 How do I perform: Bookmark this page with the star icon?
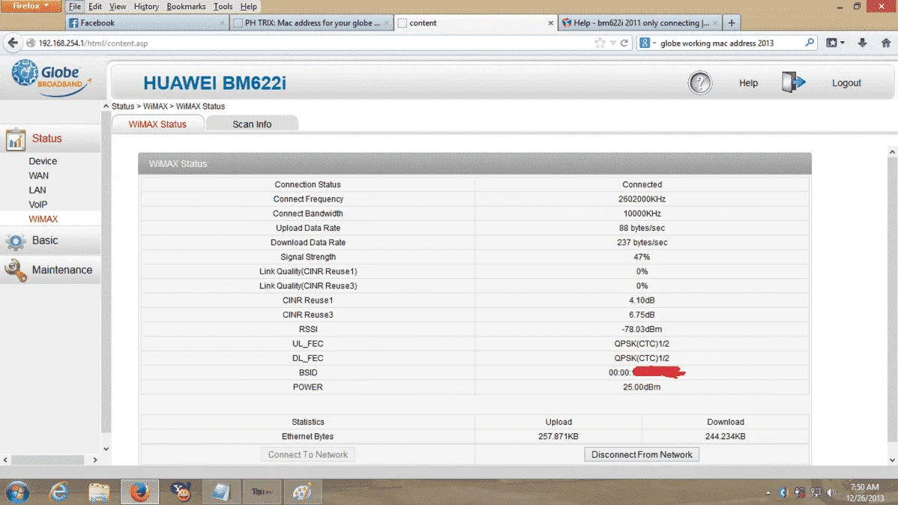[600, 43]
